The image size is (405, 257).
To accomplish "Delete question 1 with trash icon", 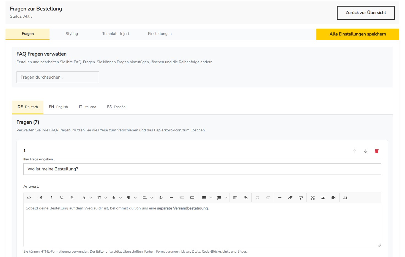I will coord(377,151).
